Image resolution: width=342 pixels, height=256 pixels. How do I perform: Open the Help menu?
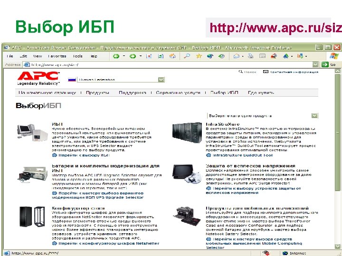tap(94, 56)
